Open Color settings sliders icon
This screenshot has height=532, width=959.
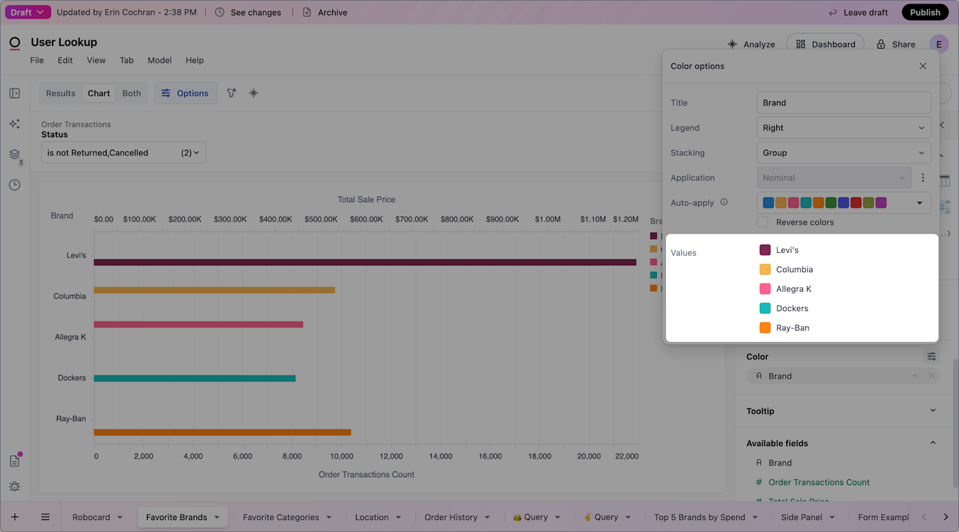pos(931,356)
